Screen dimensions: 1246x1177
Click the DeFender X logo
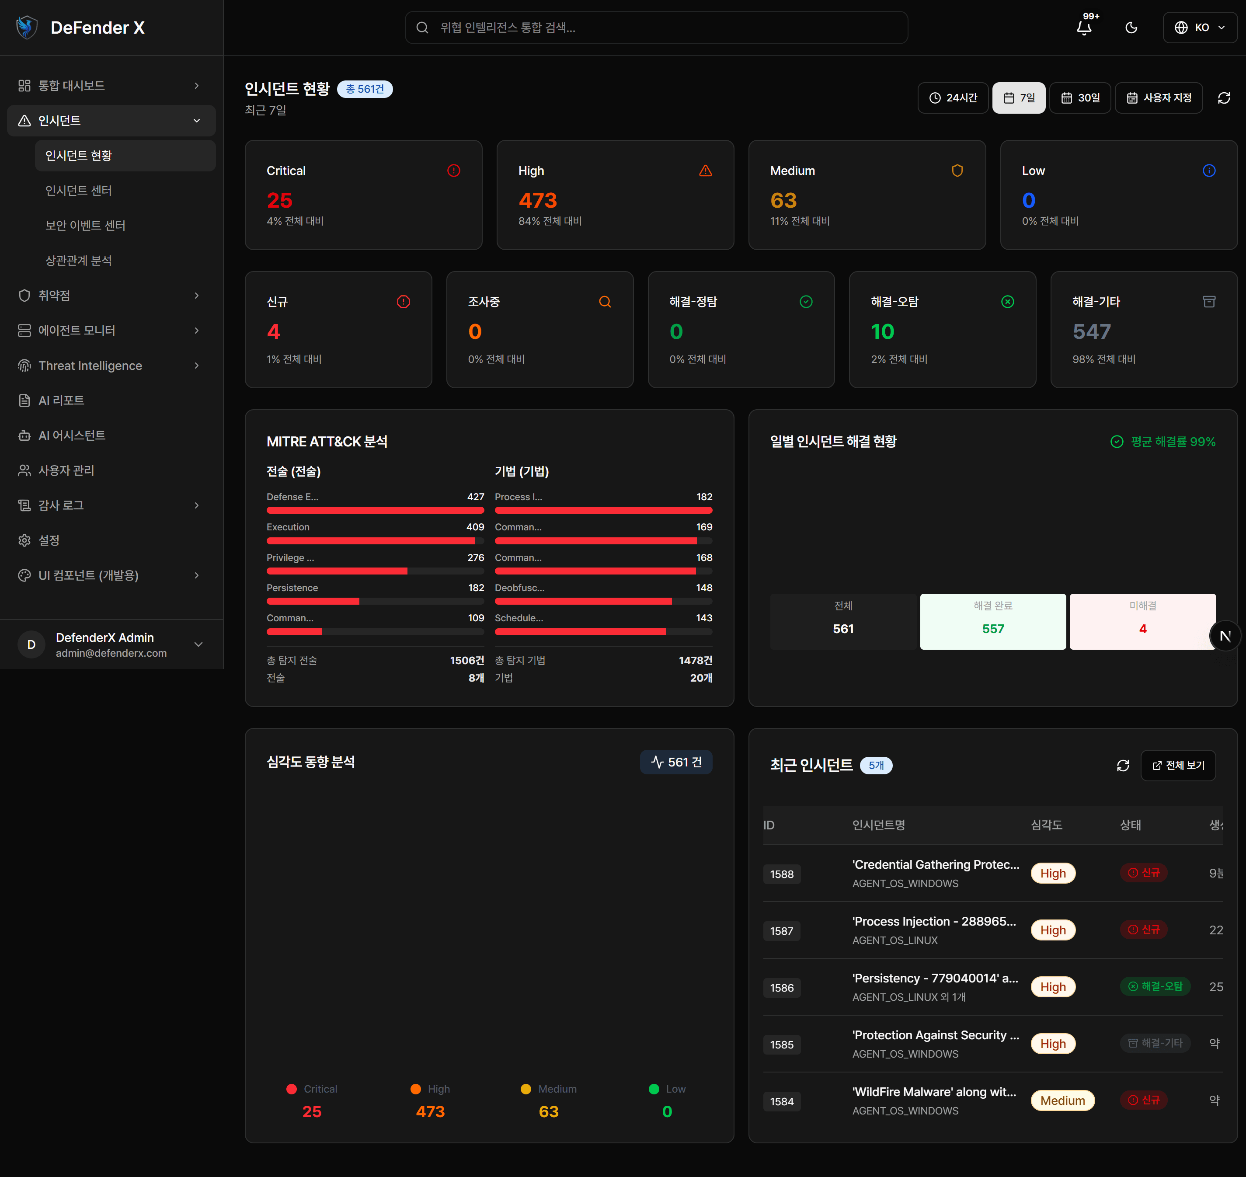(x=26, y=28)
